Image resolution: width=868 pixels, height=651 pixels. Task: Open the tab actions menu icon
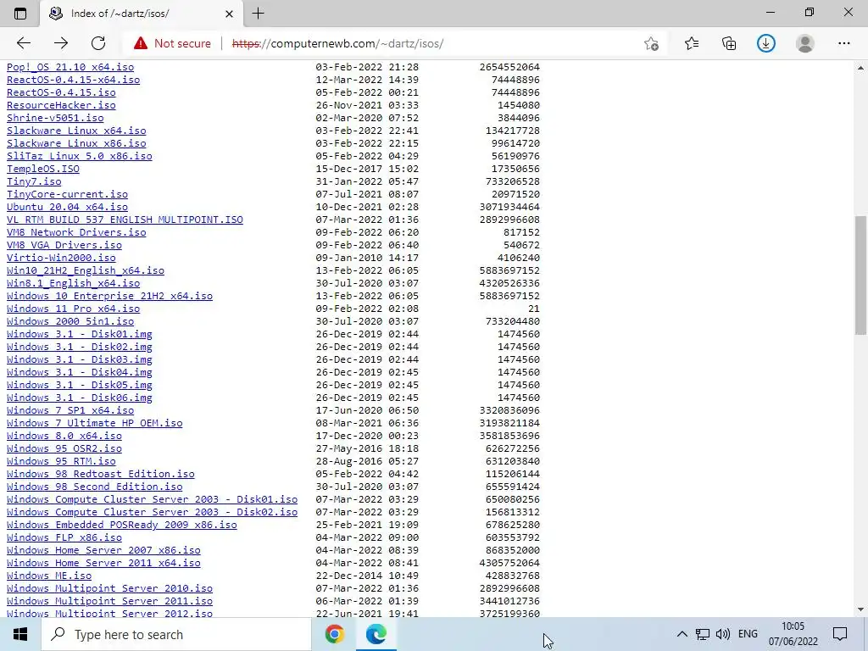tap(20, 14)
